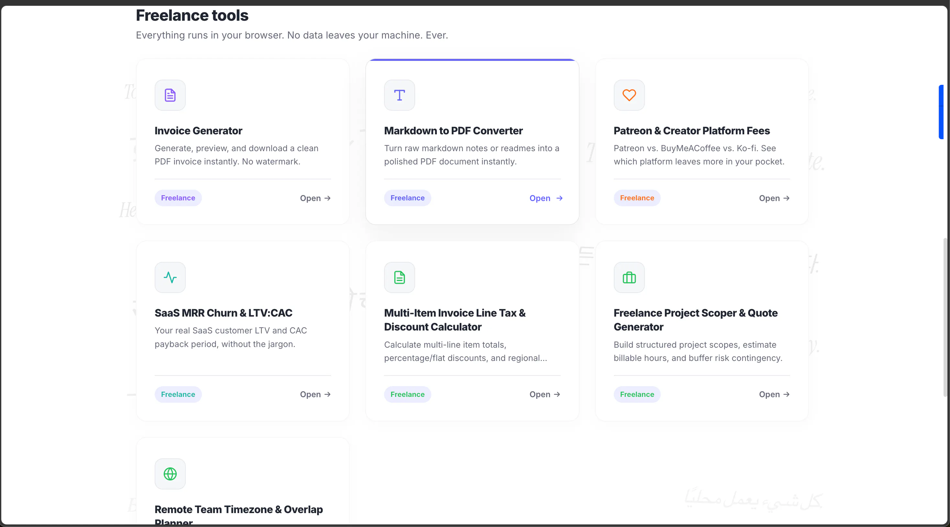Image resolution: width=950 pixels, height=527 pixels.
Task: Click the Patreon vs. BuyMeACoffee description
Action: pyautogui.click(x=699, y=155)
